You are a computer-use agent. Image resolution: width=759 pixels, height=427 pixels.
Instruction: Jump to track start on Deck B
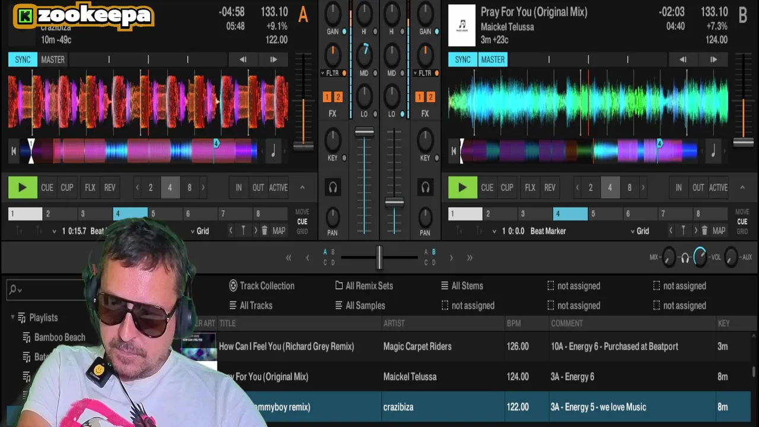coord(454,152)
